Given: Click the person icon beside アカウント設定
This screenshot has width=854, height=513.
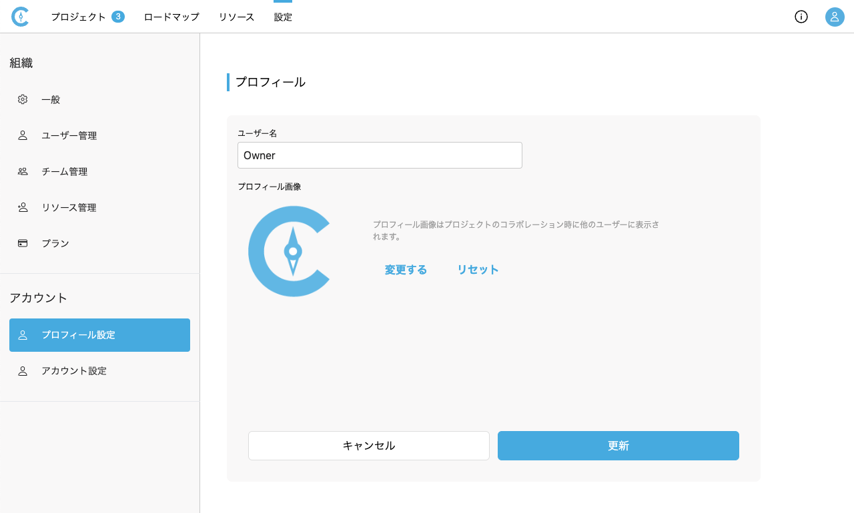Looking at the screenshot, I should coord(23,371).
